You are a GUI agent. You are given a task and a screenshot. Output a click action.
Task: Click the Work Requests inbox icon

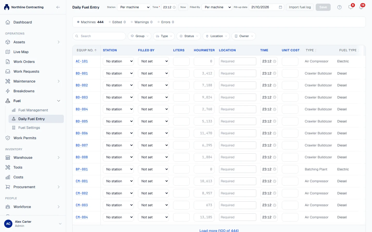(8, 71)
